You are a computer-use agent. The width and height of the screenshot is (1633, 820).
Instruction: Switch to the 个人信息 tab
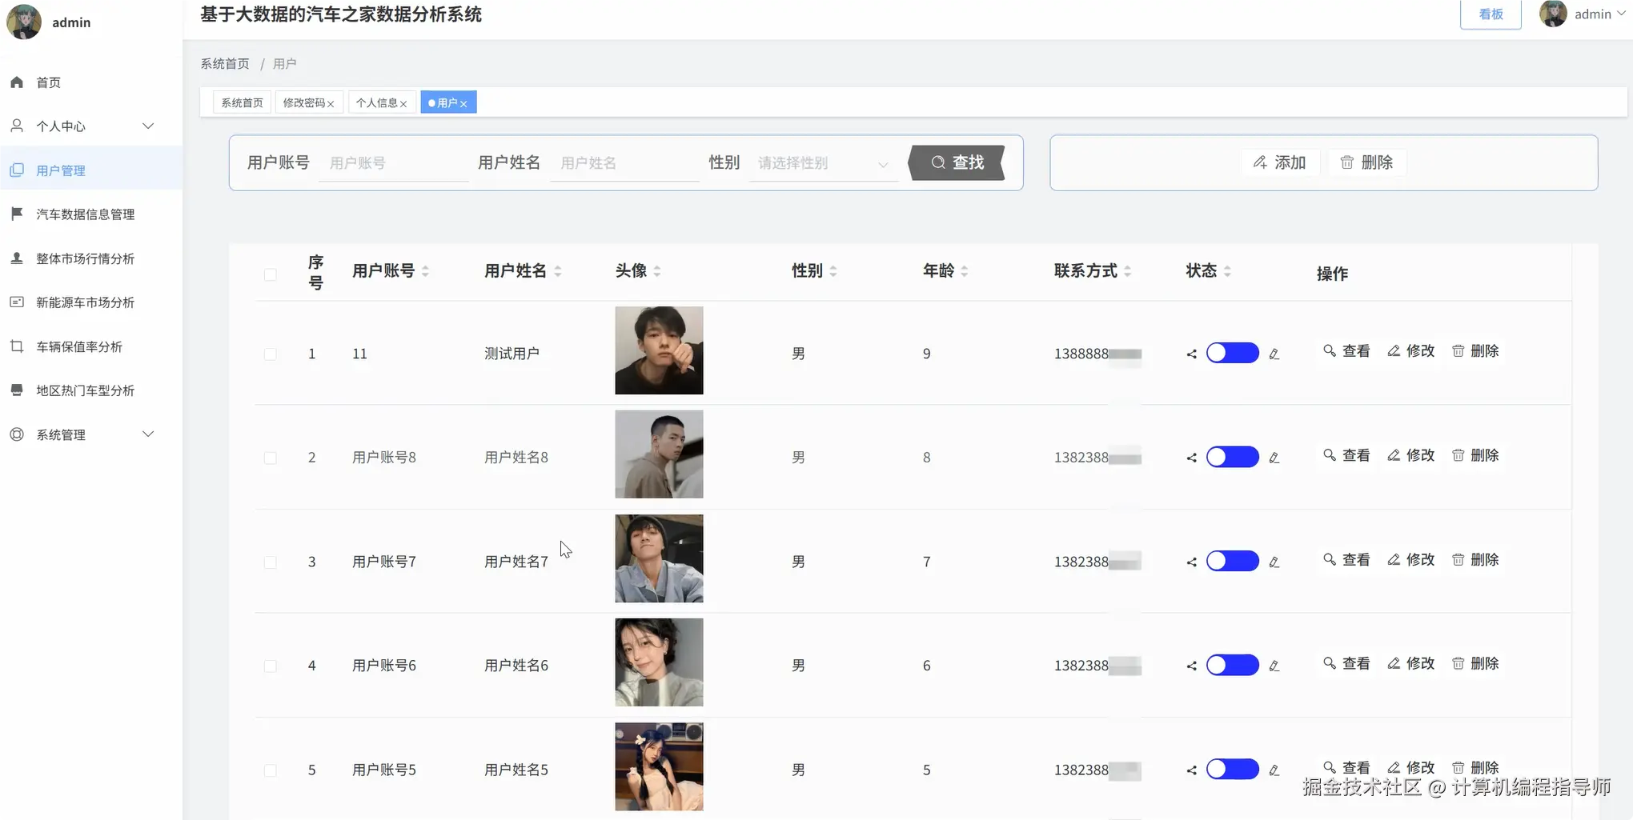382,102
